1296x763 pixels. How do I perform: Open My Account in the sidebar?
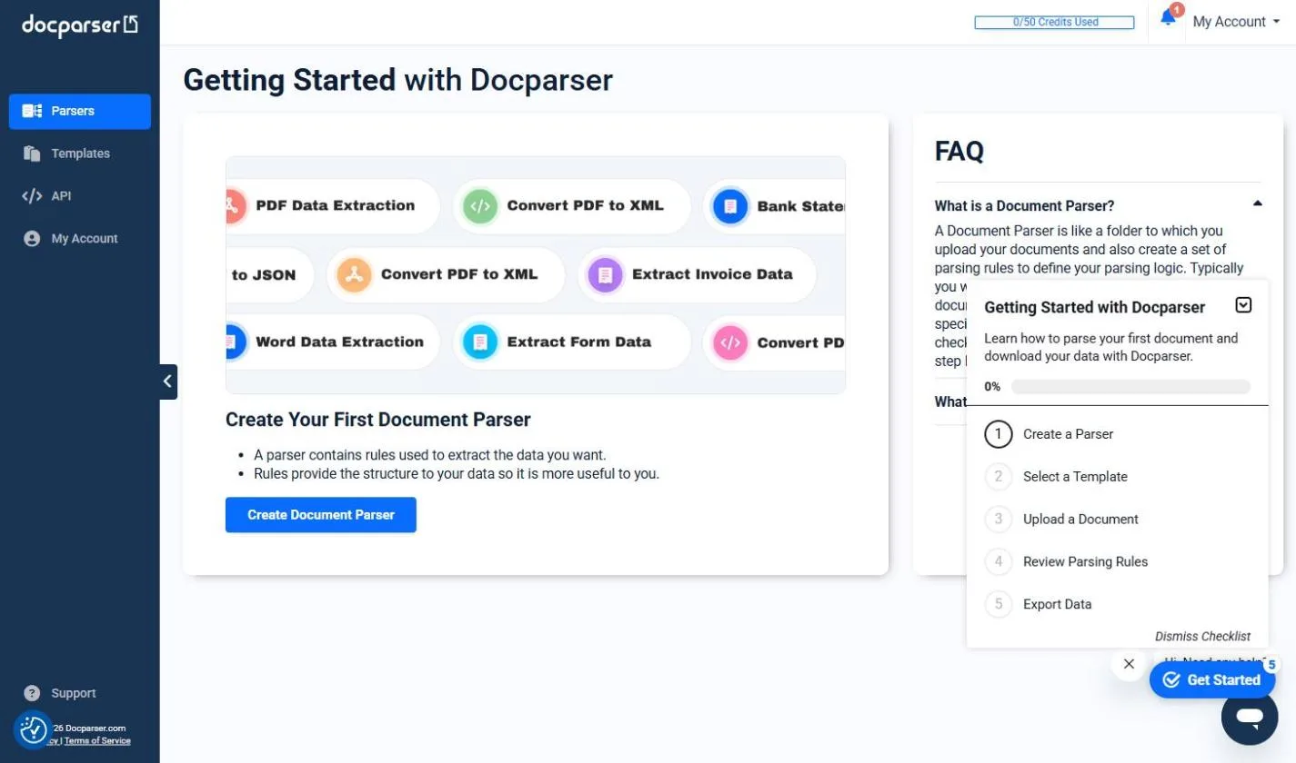click(80, 238)
